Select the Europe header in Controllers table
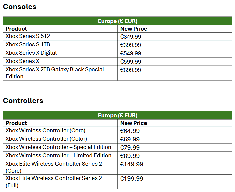The width and height of the screenshot is (235, 192). [117, 115]
